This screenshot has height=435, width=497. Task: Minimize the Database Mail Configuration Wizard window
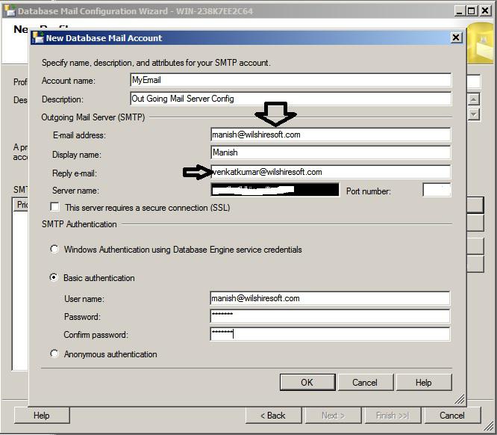[459, 10]
